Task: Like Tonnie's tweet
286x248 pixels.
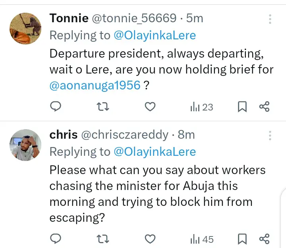Action: click(x=149, y=107)
